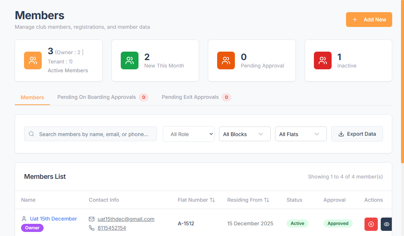
Task: Open the Uat 15th December member link
Action: point(54,219)
